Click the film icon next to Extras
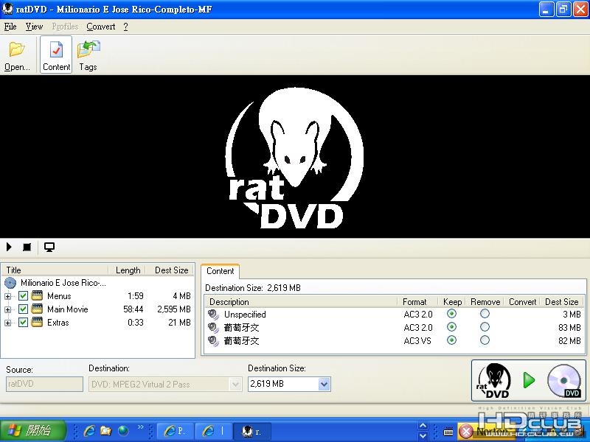The height and width of the screenshot is (442, 590). (37, 322)
